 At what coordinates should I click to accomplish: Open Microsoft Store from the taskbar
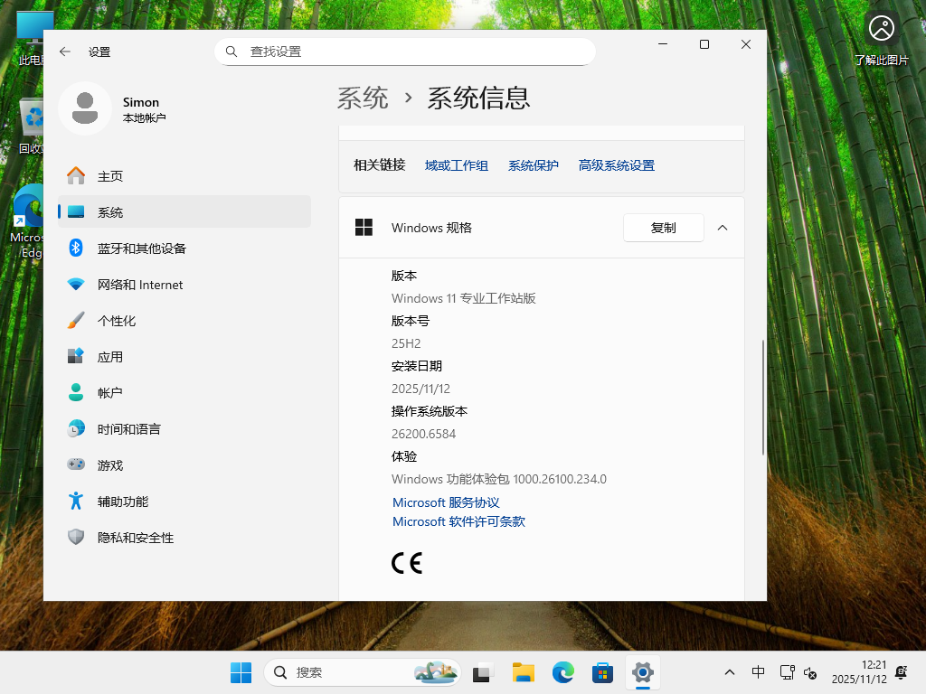602,672
